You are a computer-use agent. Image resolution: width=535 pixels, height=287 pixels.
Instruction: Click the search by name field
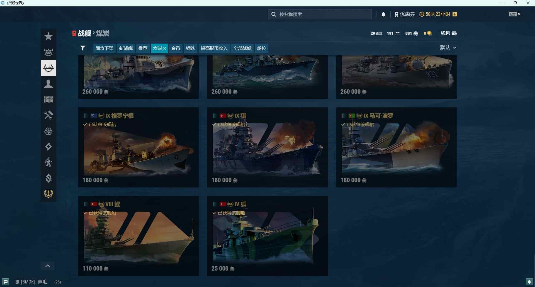pos(320,14)
